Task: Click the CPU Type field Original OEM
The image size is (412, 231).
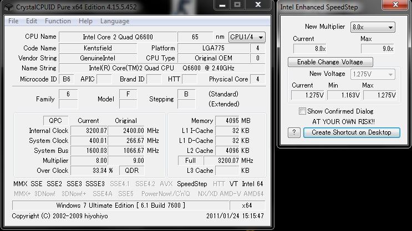Action: coord(213,58)
